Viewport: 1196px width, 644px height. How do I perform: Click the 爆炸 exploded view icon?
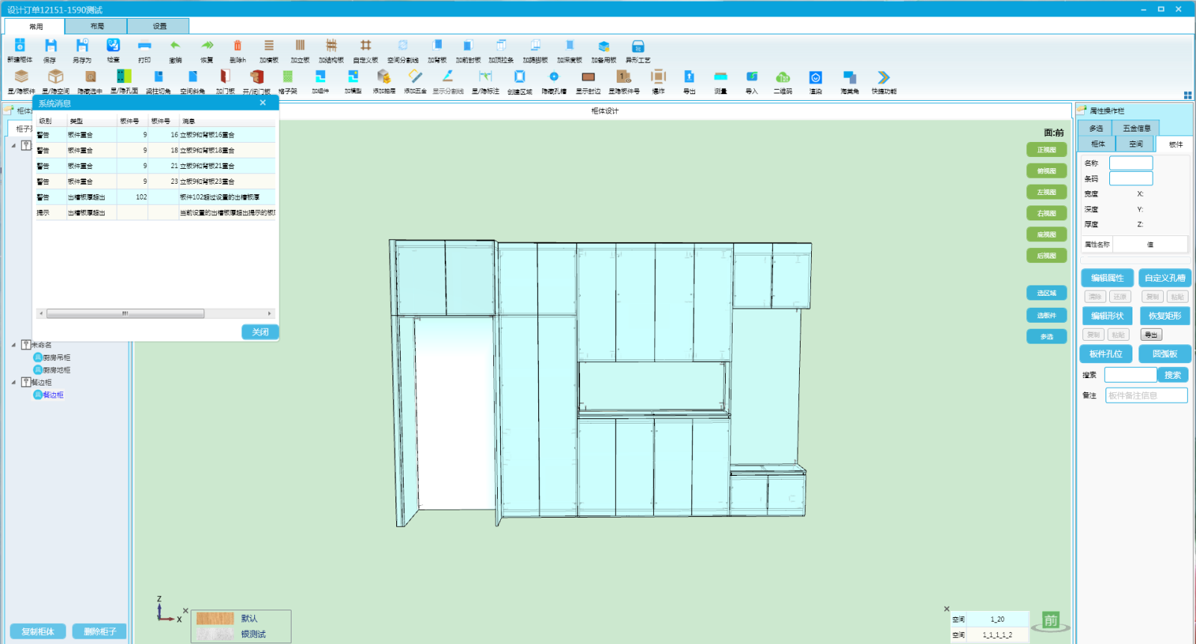[658, 77]
